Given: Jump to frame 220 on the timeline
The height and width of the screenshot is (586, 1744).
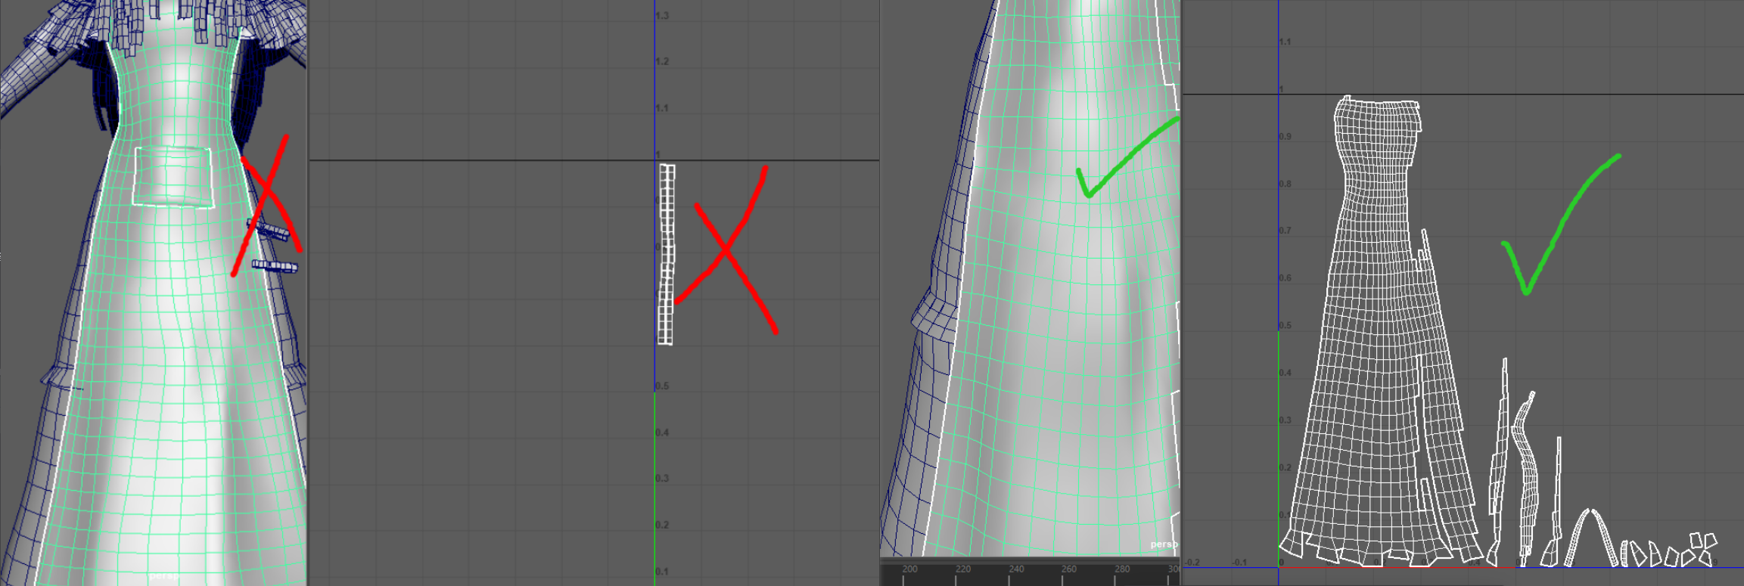Looking at the screenshot, I should pyautogui.click(x=962, y=569).
